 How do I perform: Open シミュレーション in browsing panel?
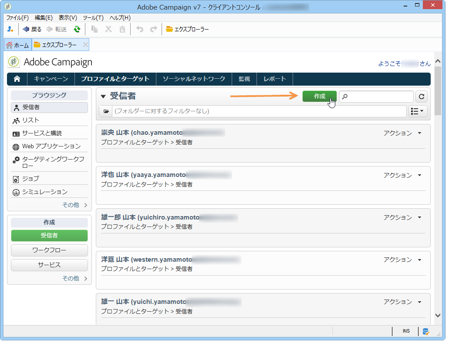[49, 192]
